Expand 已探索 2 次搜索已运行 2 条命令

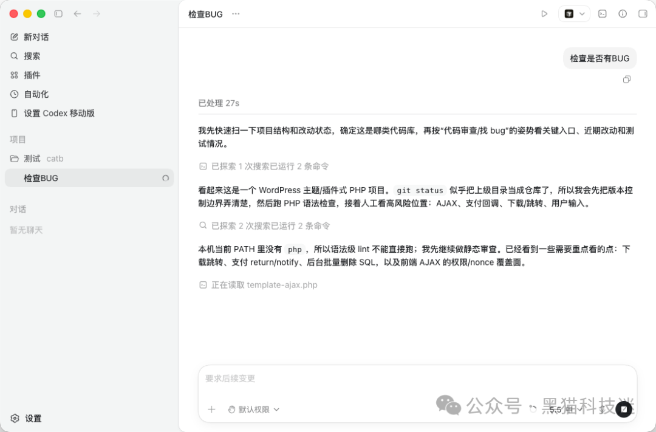coord(271,225)
